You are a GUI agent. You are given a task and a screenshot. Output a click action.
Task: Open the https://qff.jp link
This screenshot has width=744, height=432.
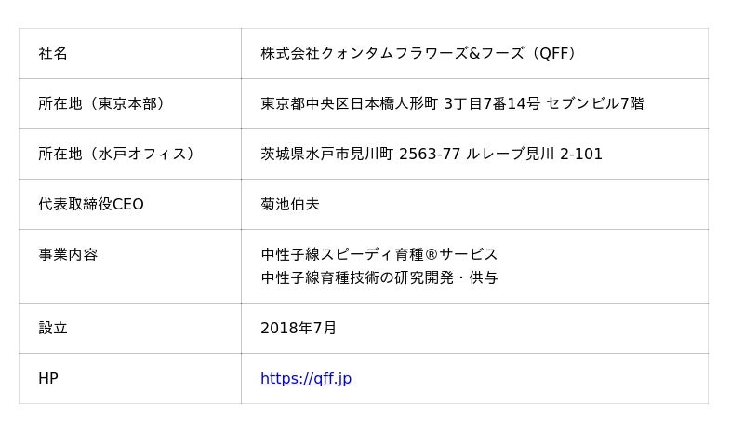(x=306, y=379)
